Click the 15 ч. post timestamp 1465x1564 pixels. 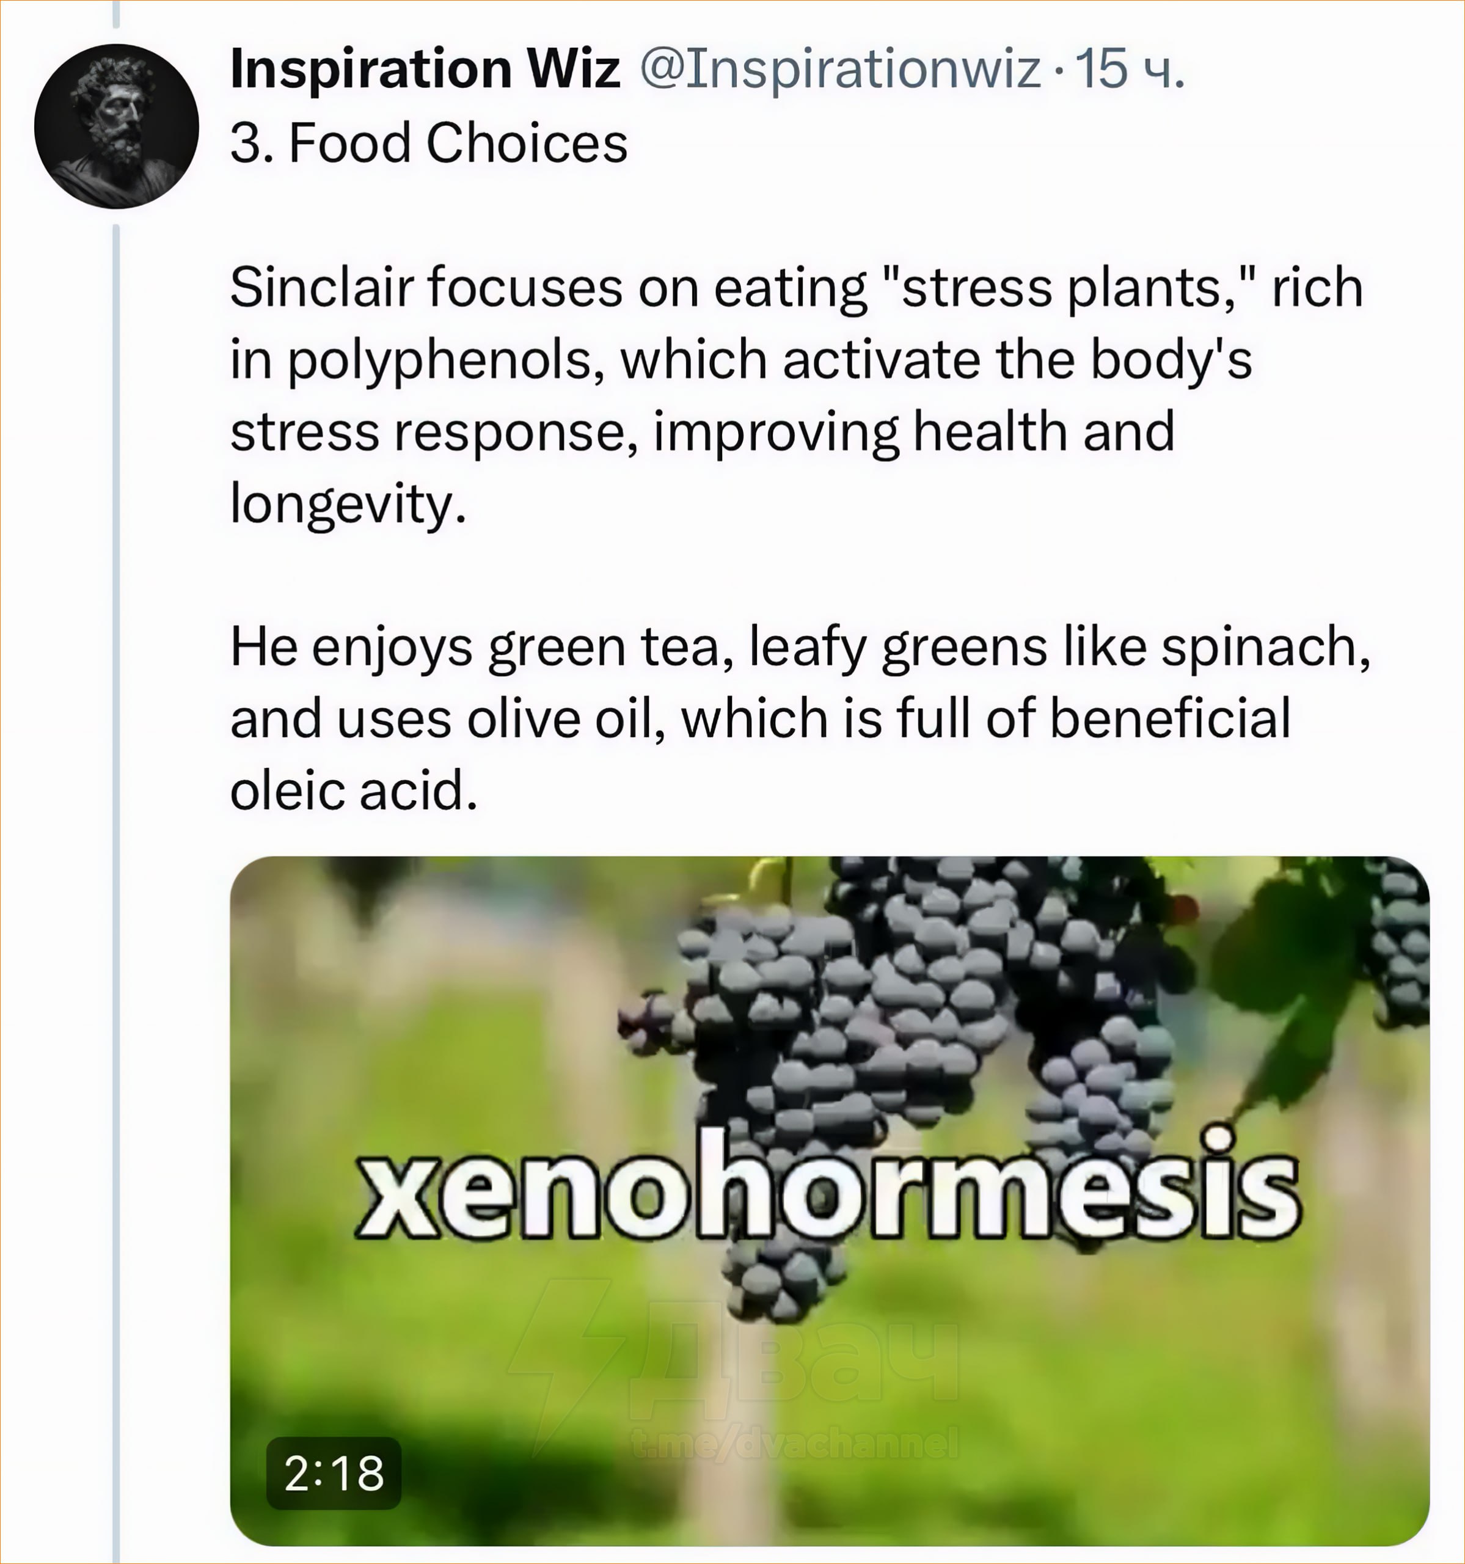coord(1129,69)
